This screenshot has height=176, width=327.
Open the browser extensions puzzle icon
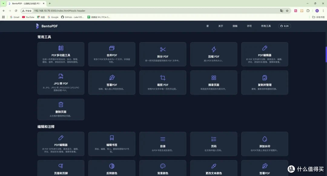click(x=308, y=11)
